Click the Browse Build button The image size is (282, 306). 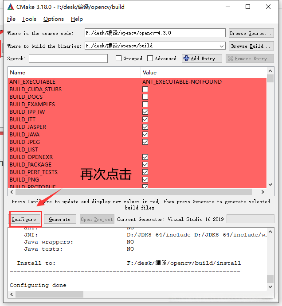[x=251, y=46]
